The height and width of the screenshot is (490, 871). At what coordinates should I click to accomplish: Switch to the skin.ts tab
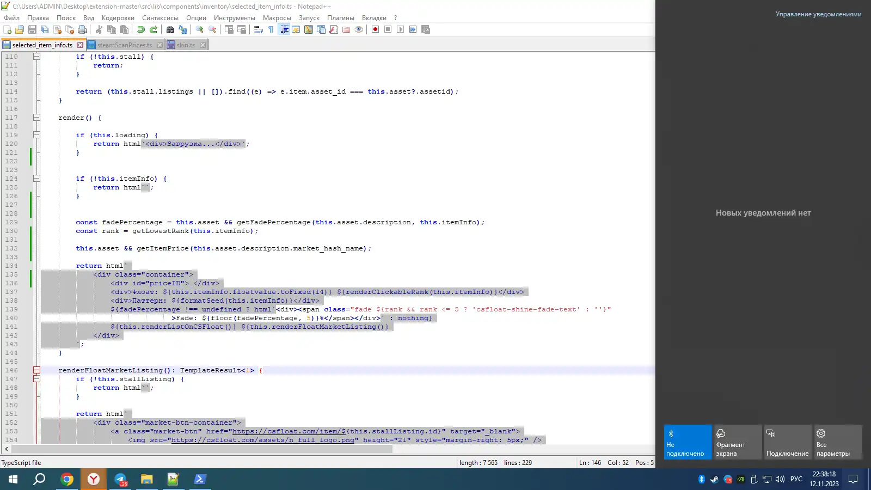(x=186, y=45)
